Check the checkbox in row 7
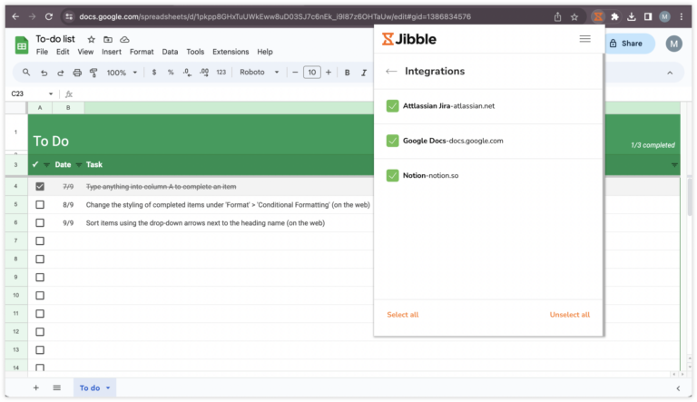 pos(40,241)
